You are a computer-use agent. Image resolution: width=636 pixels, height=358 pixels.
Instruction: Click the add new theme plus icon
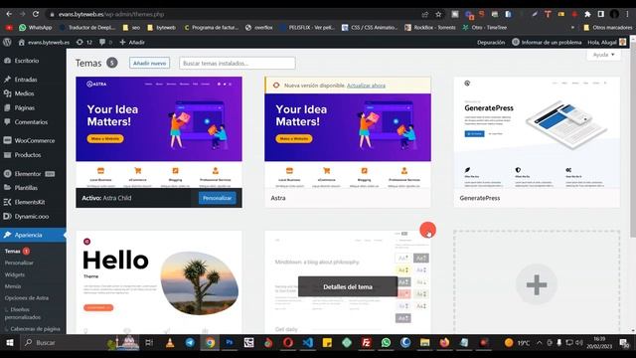click(x=537, y=283)
